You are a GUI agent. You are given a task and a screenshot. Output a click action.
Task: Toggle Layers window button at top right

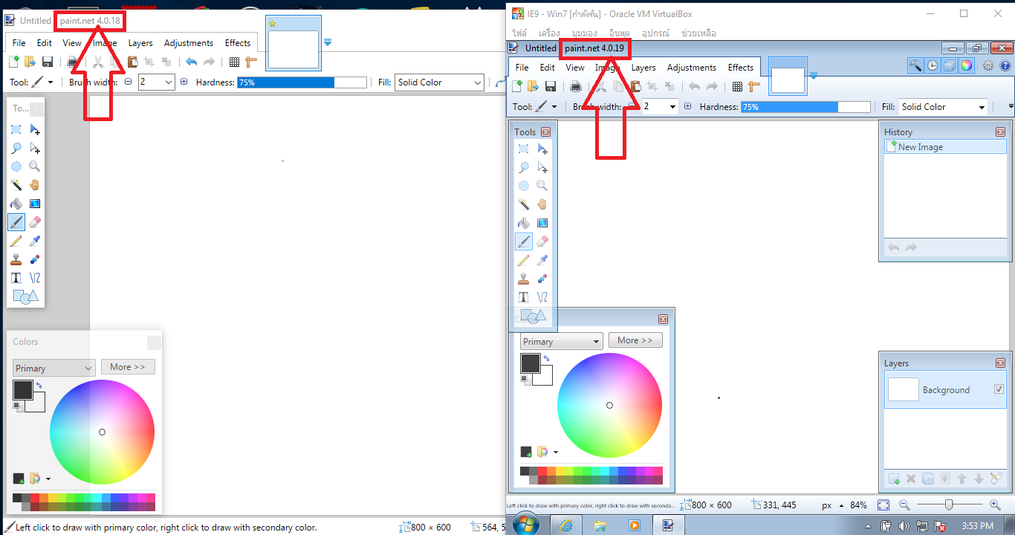pyautogui.click(x=950, y=65)
